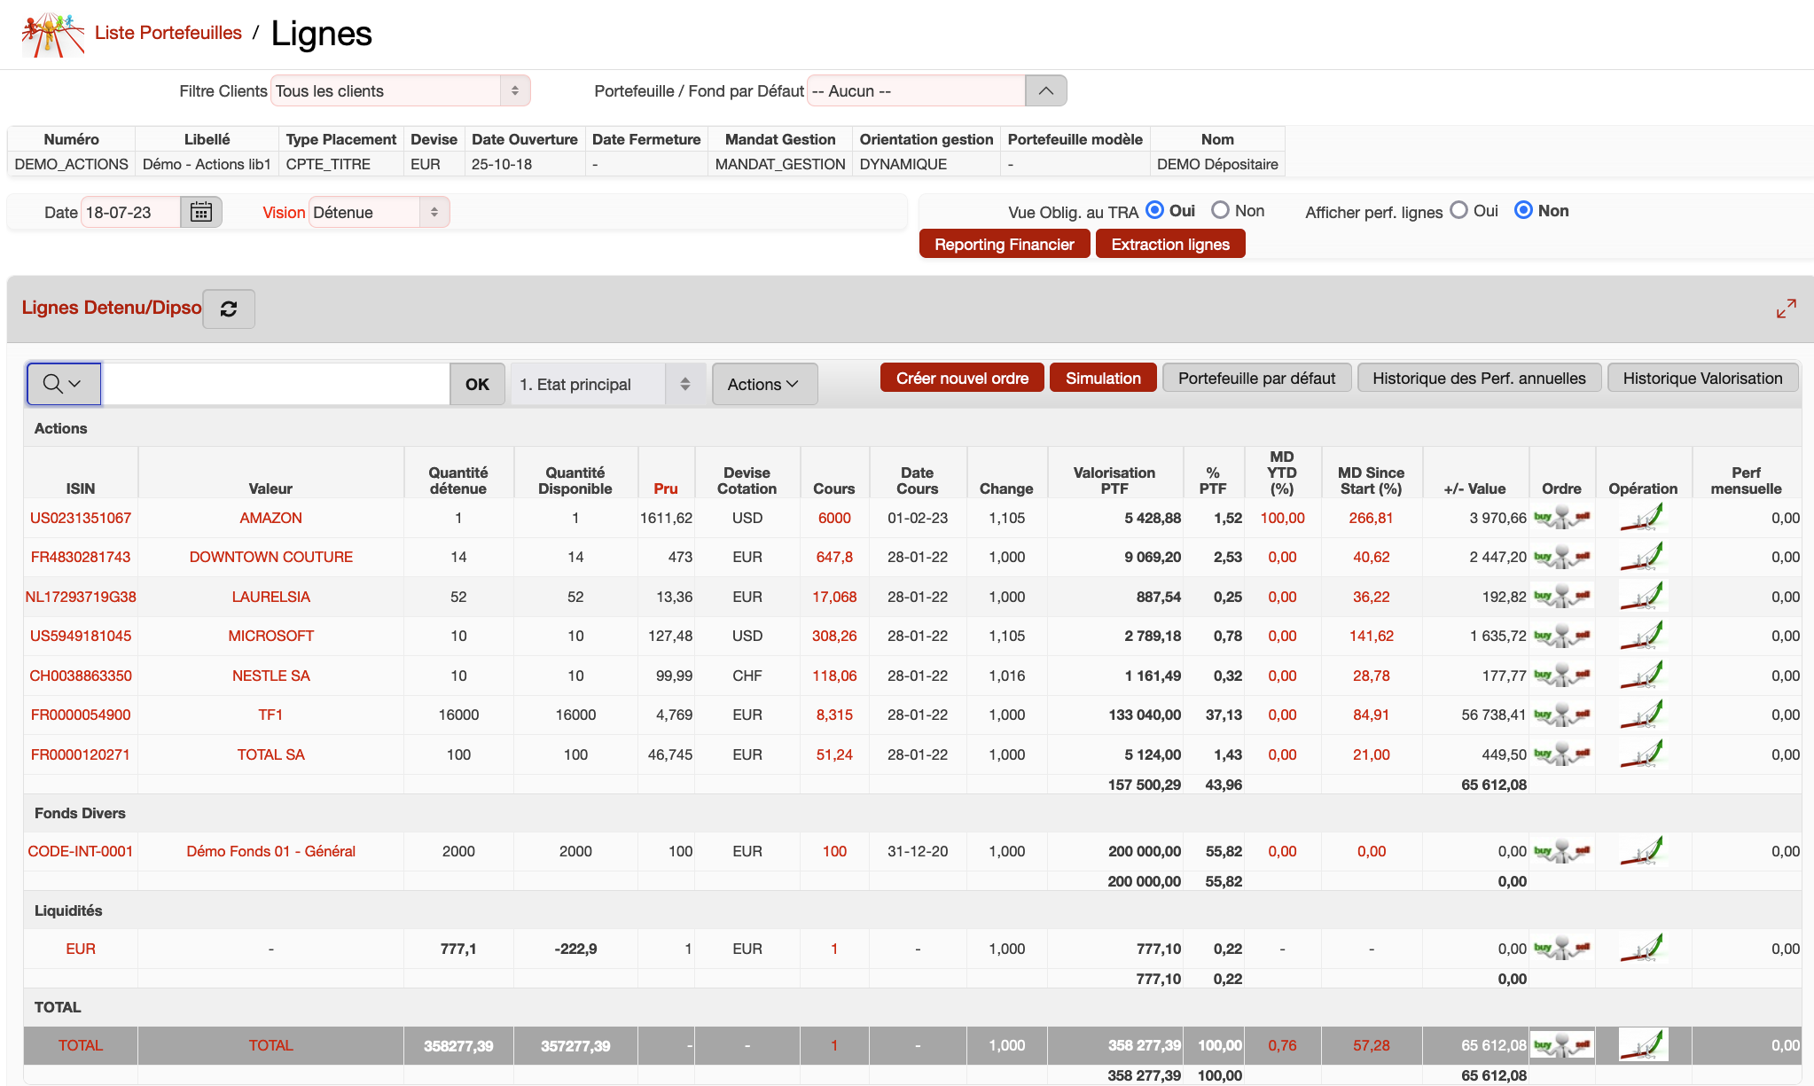Click the search text input field
1814x1086 pixels.
[276, 385]
